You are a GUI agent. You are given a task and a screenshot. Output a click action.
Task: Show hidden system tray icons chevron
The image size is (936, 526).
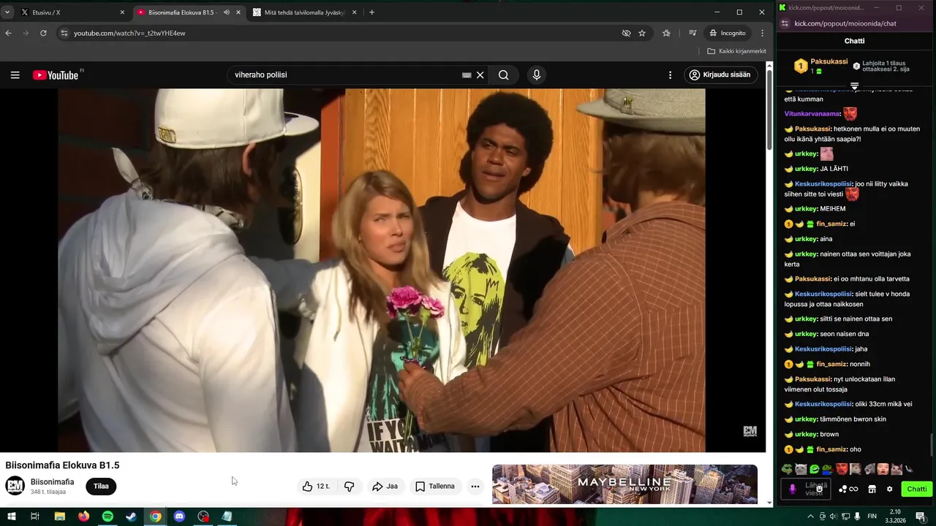(x=809, y=517)
